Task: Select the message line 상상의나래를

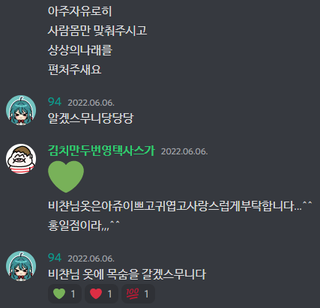Action: pyautogui.click(x=80, y=50)
